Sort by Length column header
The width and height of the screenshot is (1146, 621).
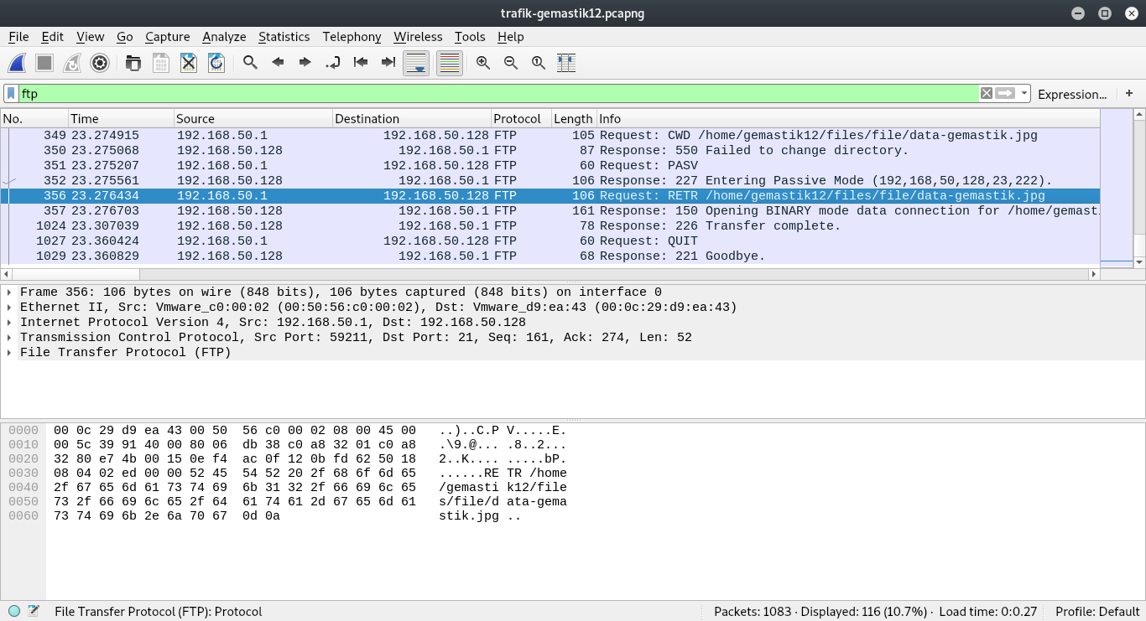pyautogui.click(x=574, y=118)
